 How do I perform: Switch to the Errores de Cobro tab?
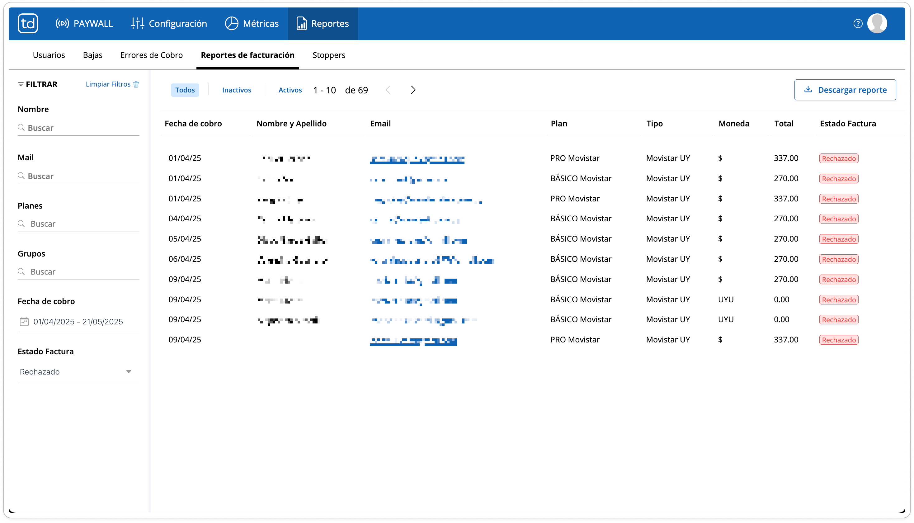[x=151, y=55]
